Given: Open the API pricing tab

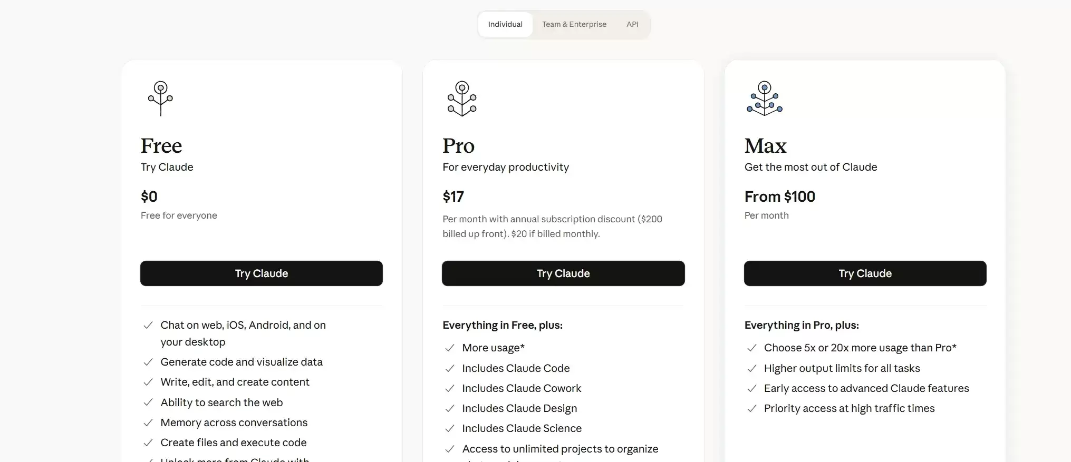Looking at the screenshot, I should tap(632, 24).
